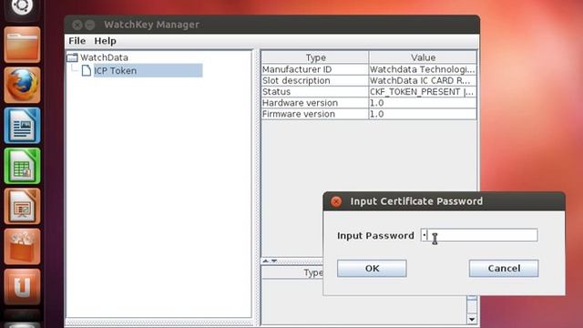Open Ubuntu One launcher icon
583x328 pixels.
[22, 287]
